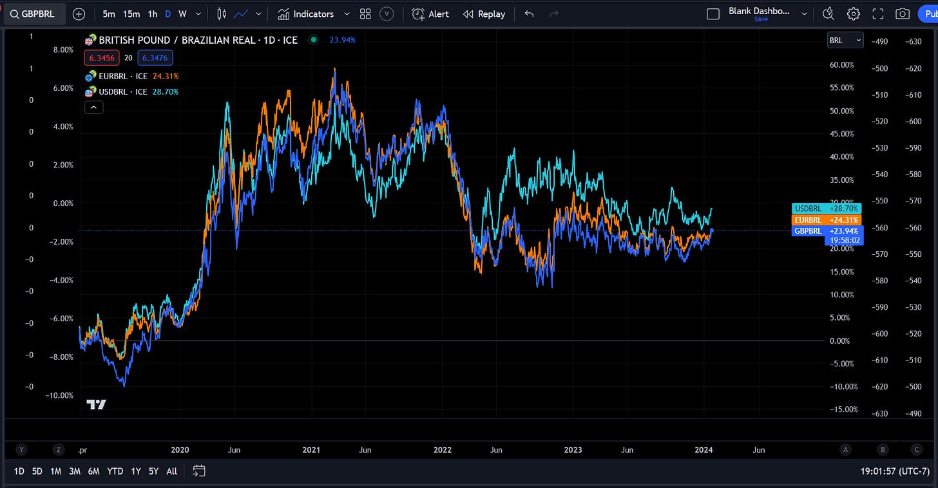Toggle the A scale button

point(845,449)
